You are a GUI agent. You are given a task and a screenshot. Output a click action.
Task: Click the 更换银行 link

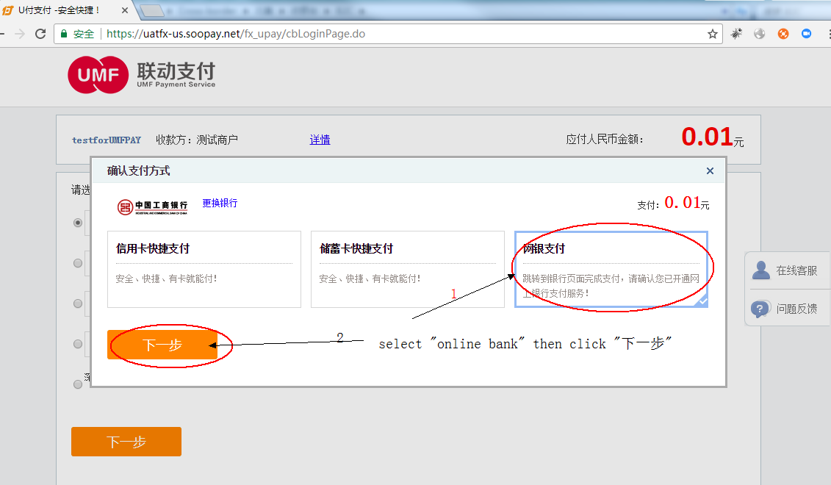coord(220,203)
